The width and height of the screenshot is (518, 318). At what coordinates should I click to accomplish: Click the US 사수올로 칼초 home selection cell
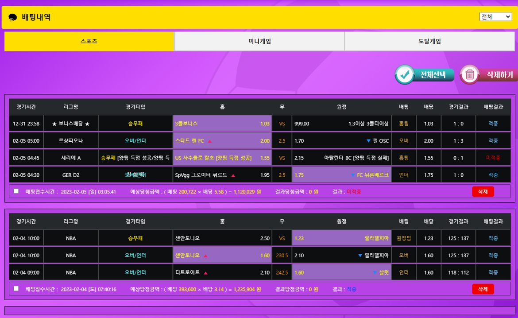222,158
